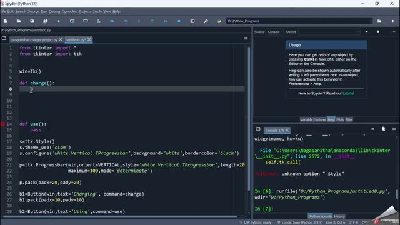Screen dimensions: 400x225
Task: Go to Help pane home
Action: point(367,32)
